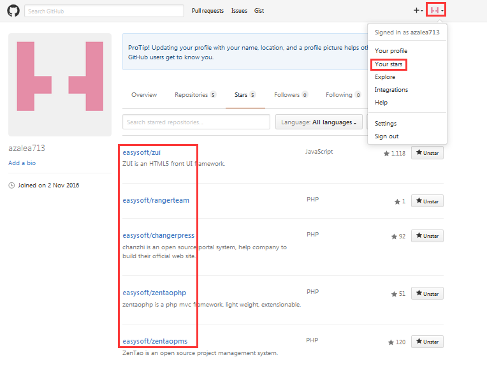Image resolution: width=487 pixels, height=371 pixels.
Task: Click Add a bio link
Action: (22, 163)
